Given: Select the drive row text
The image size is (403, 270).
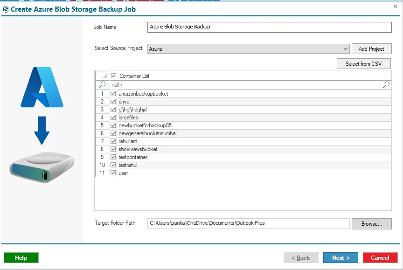Looking at the screenshot, I should [124, 102].
